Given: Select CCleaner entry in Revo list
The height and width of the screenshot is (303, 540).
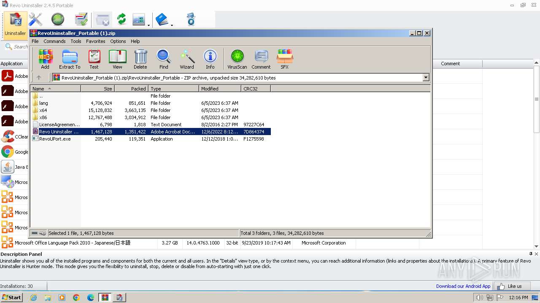Looking at the screenshot, I should point(14,137).
